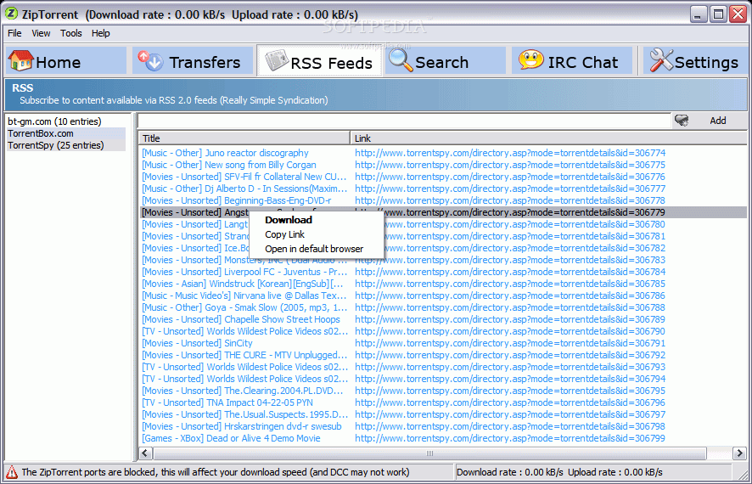Select Hrskarstringen dvd-r swesub entry

(x=242, y=426)
